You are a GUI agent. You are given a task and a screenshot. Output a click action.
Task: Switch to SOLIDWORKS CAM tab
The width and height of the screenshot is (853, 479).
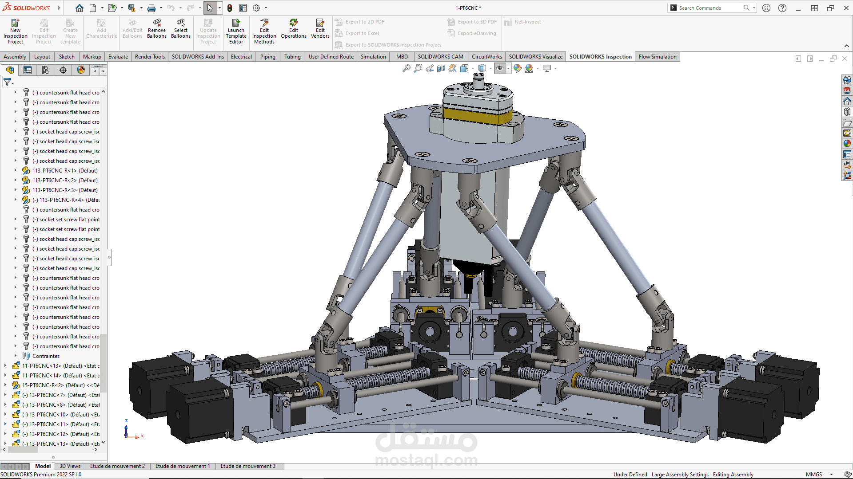(440, 57)
